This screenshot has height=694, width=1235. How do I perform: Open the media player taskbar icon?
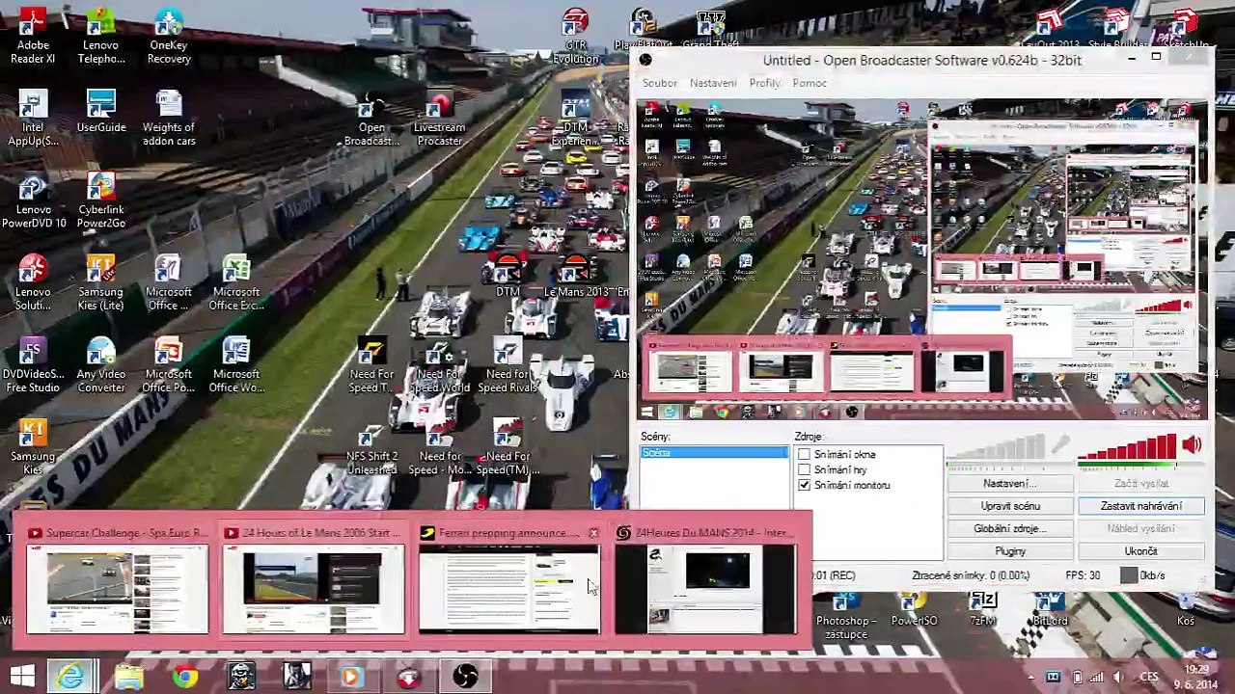(350, 677)
